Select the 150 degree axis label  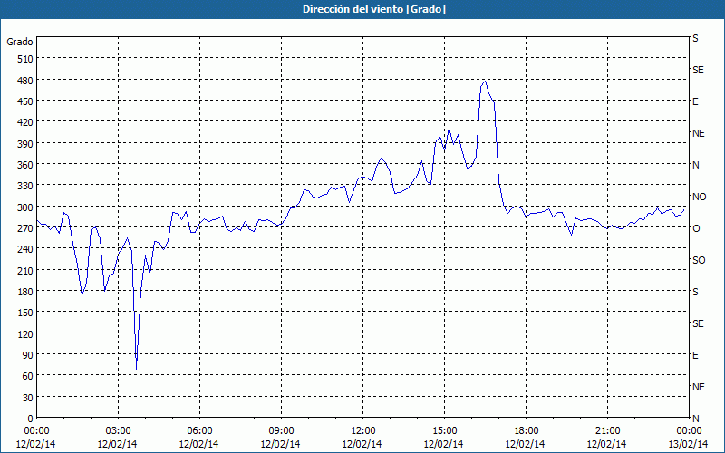pos(25,313)
